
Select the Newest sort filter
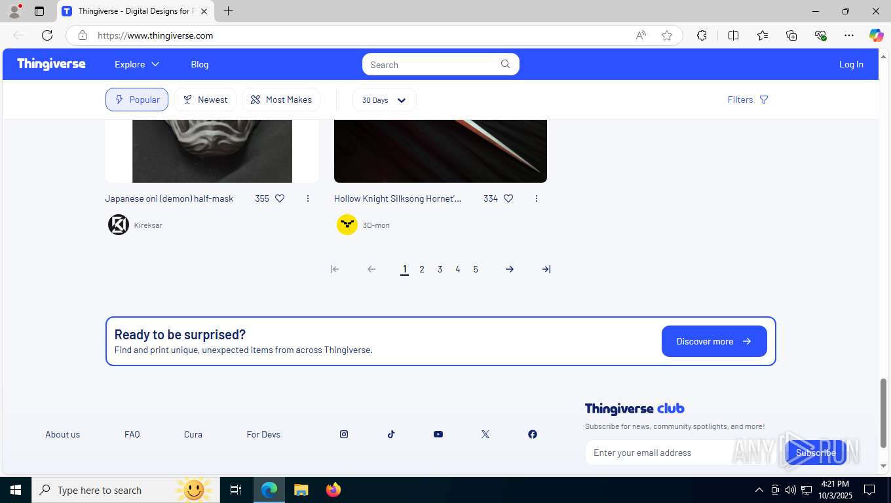(205, 100)
